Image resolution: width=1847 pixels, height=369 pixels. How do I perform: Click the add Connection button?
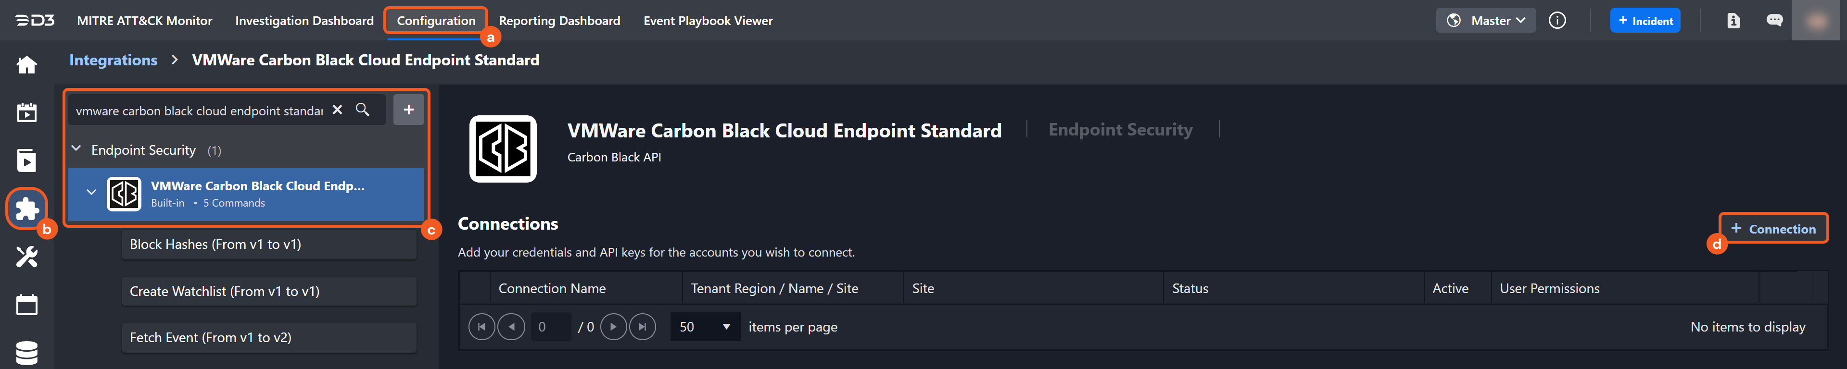point(1772,229)
